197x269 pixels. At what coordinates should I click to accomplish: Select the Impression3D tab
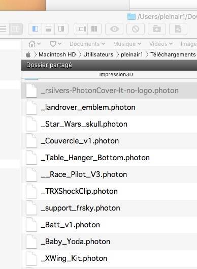(116, 75)
